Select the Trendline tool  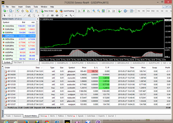tap(25, 15)
